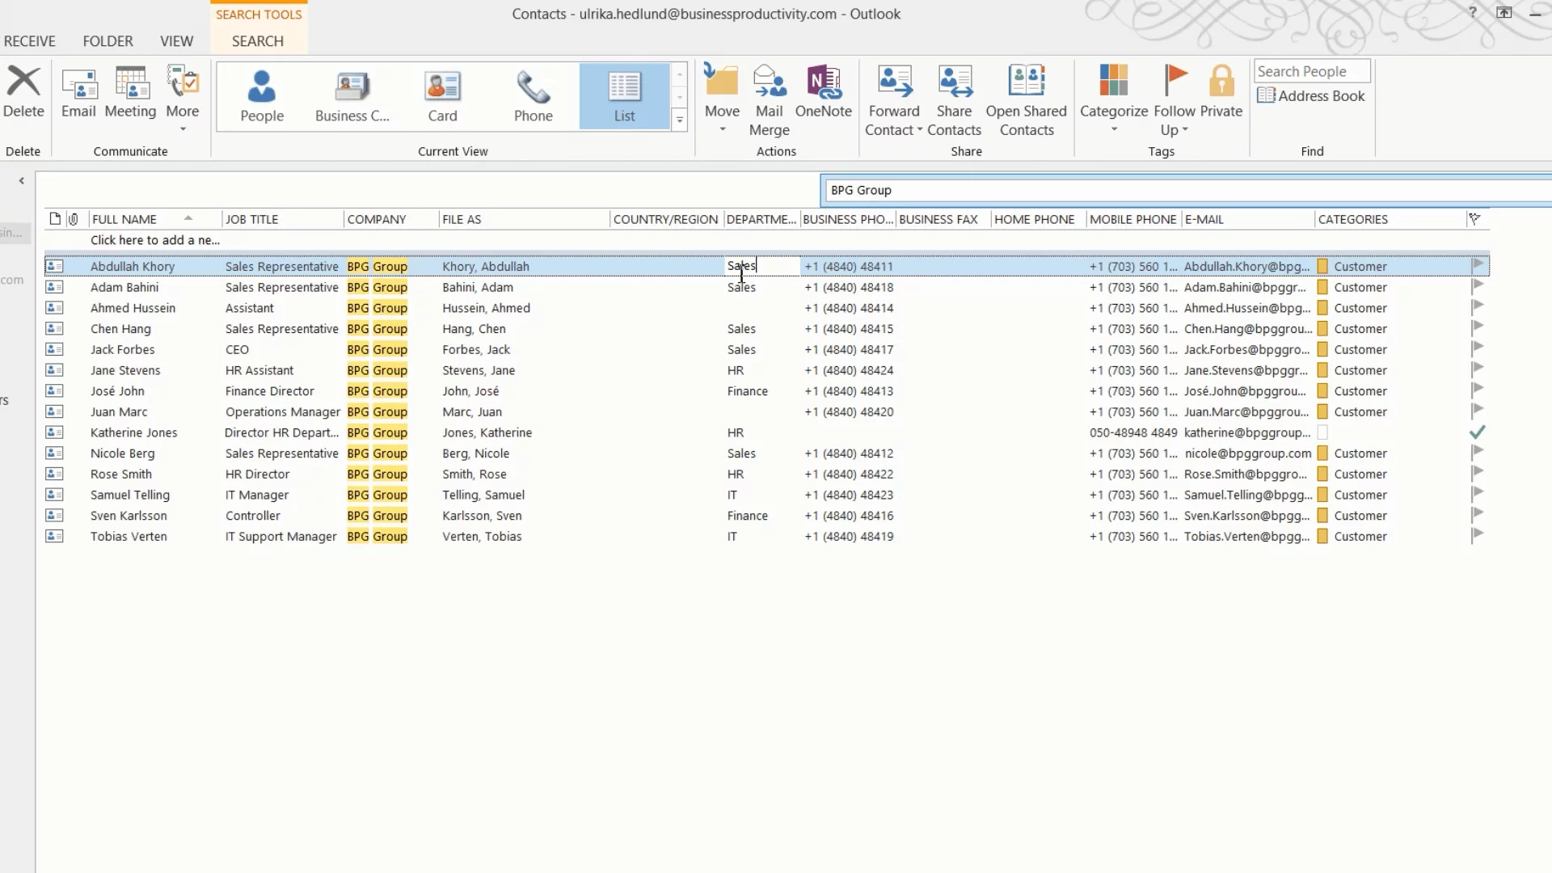Click the Delete contact icon

(23, 91)
